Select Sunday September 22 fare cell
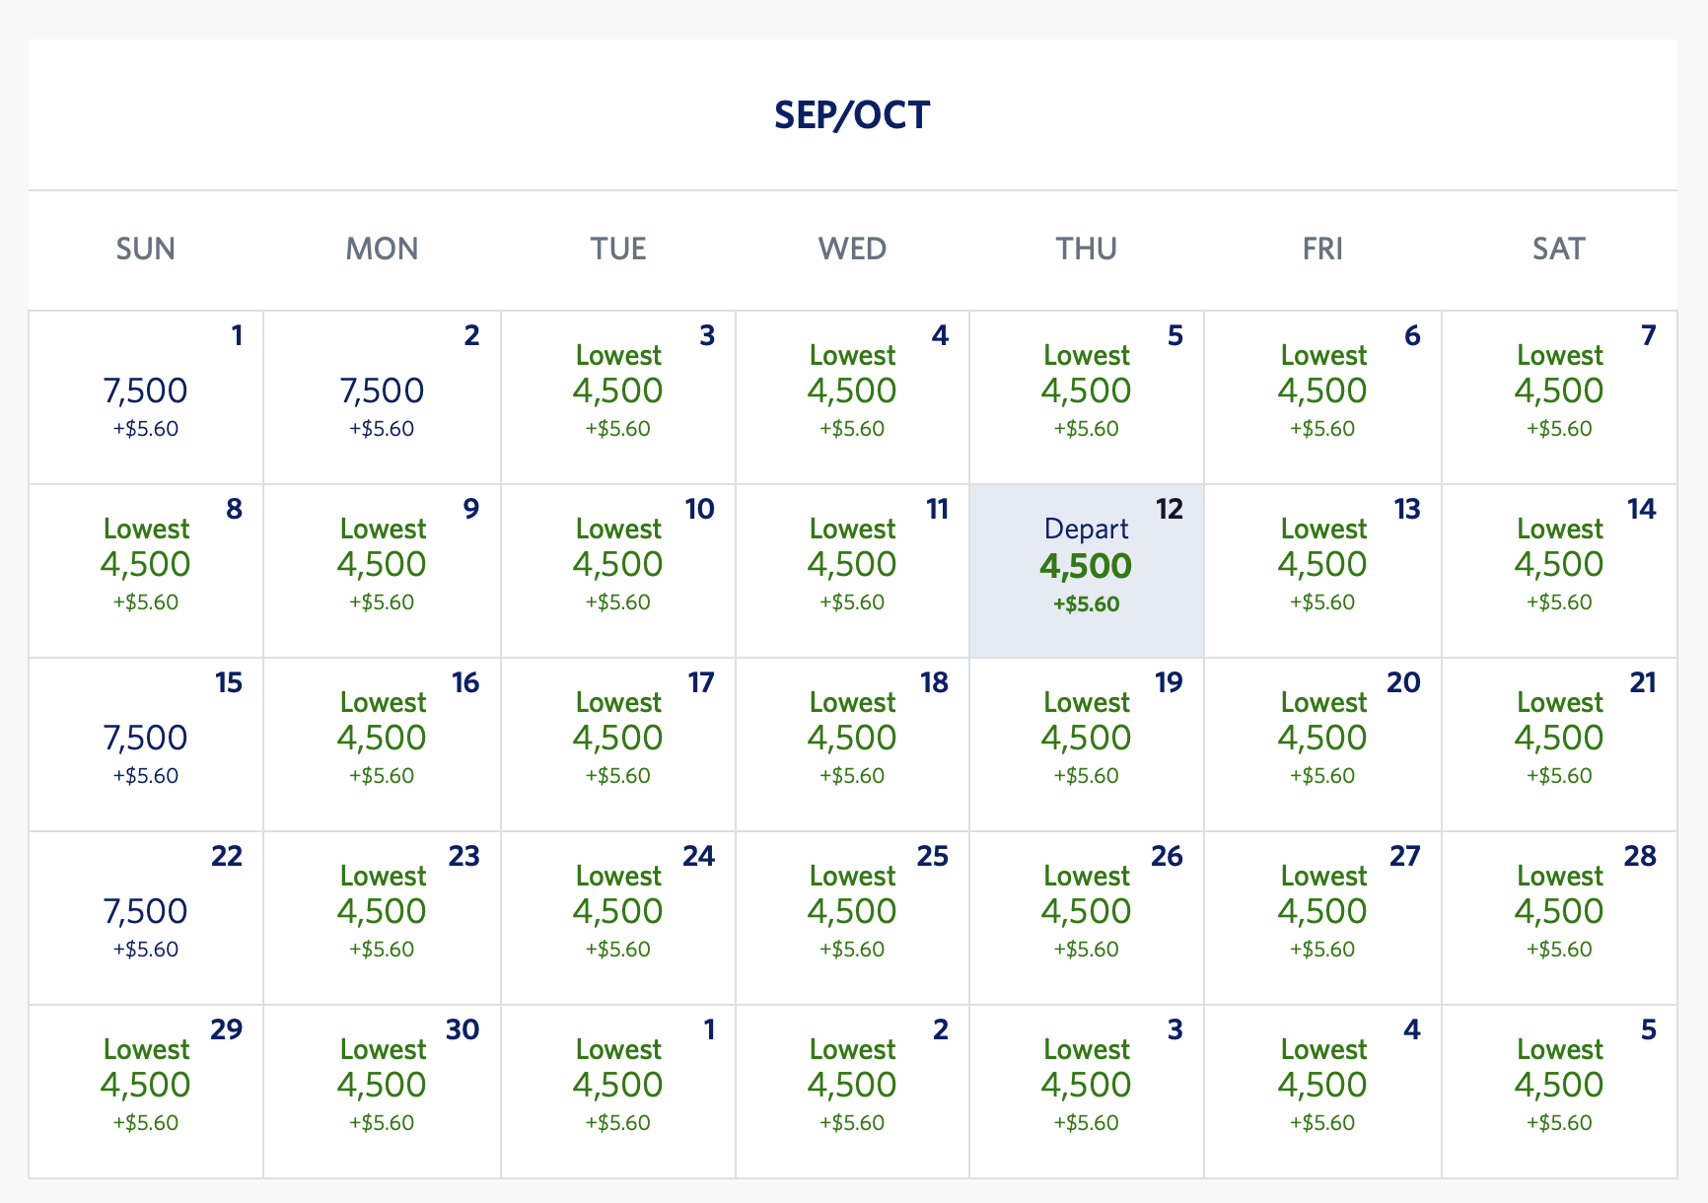Image resolution: width=1708 pixels, height=1203 pixels. [146, 918]
